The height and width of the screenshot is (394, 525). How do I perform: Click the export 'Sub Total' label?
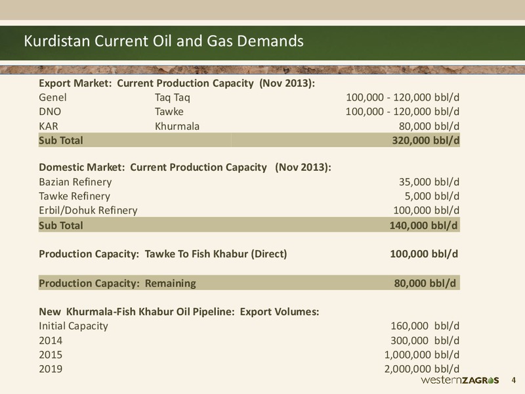pos(61,141)
